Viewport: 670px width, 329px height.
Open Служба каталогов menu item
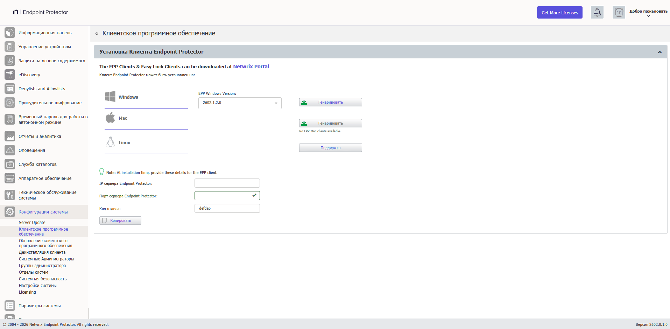click(37, 164)
